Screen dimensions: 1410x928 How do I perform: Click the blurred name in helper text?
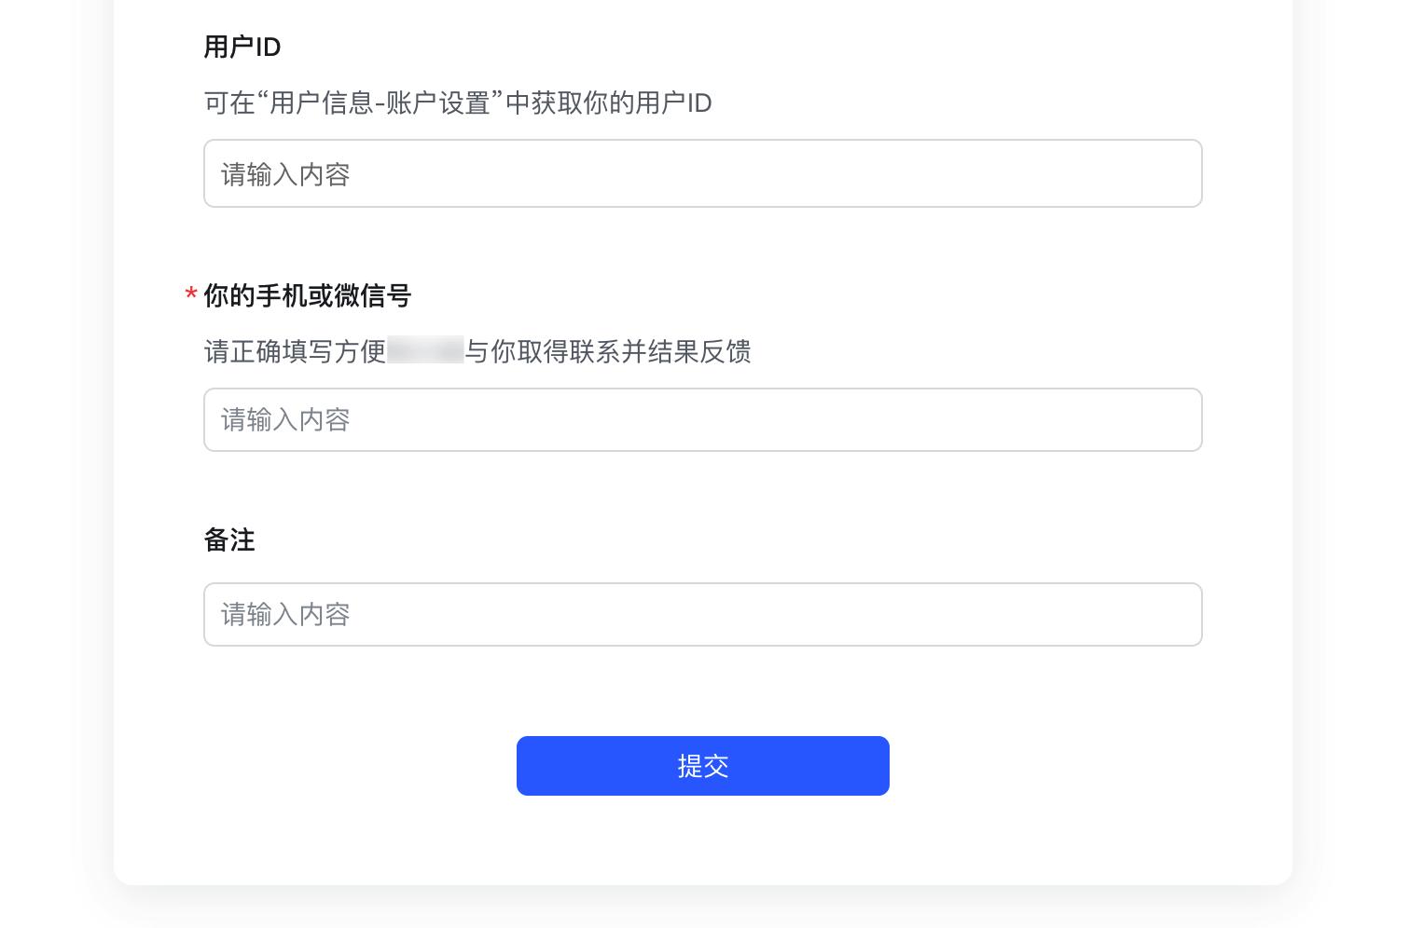pos(425,351)
